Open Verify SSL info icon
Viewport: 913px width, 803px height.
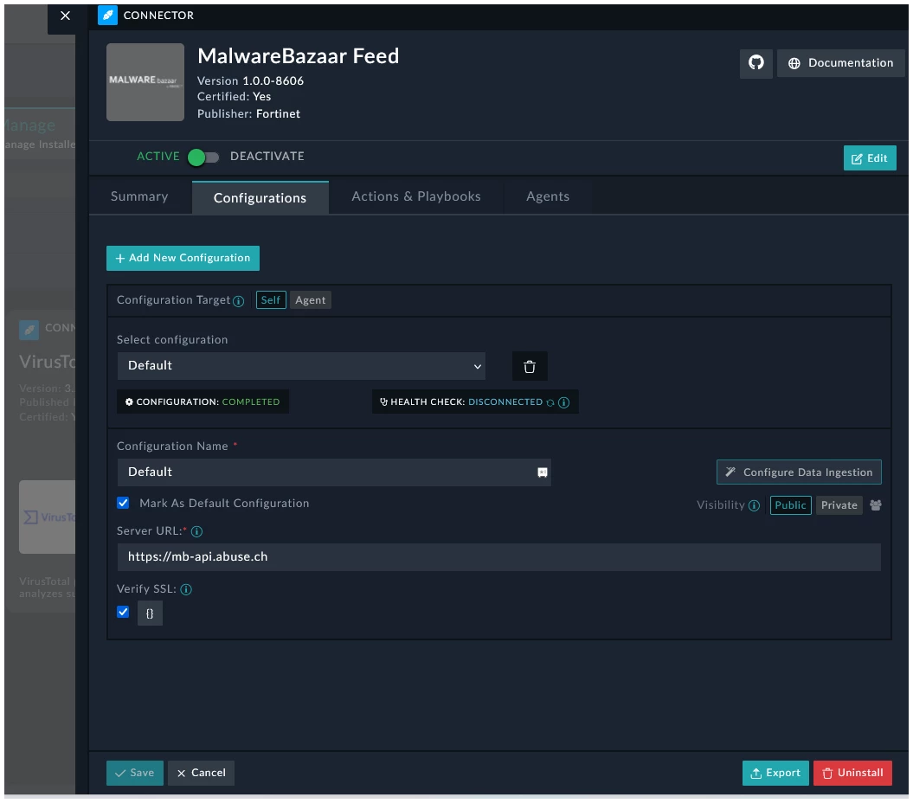[x=186, y=589]
